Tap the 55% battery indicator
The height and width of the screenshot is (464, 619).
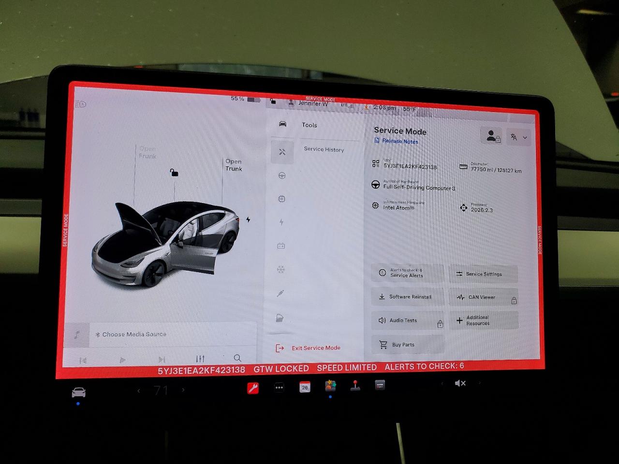tap(245, 99)
